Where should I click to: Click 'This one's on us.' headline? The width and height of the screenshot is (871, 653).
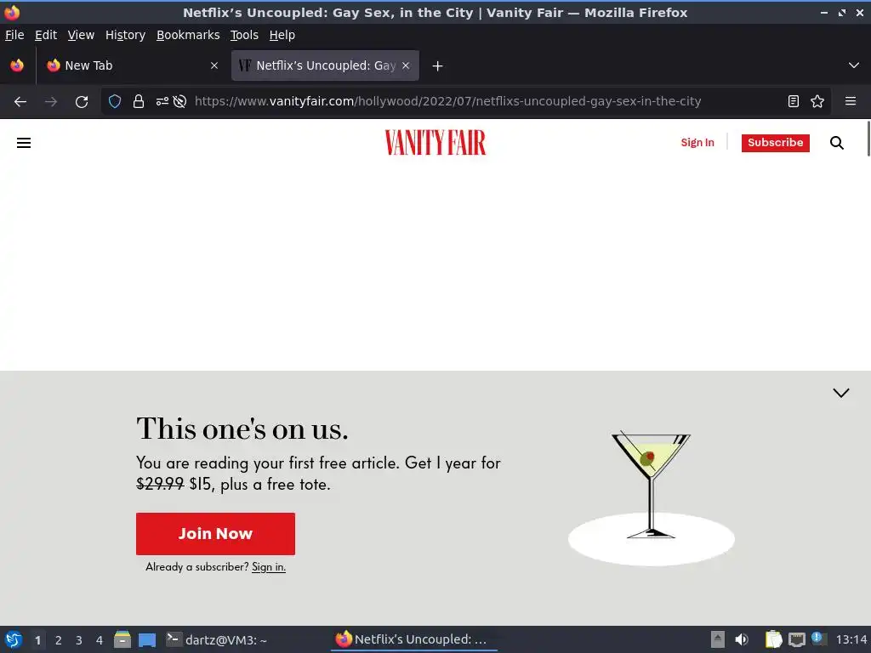[242, 429]
